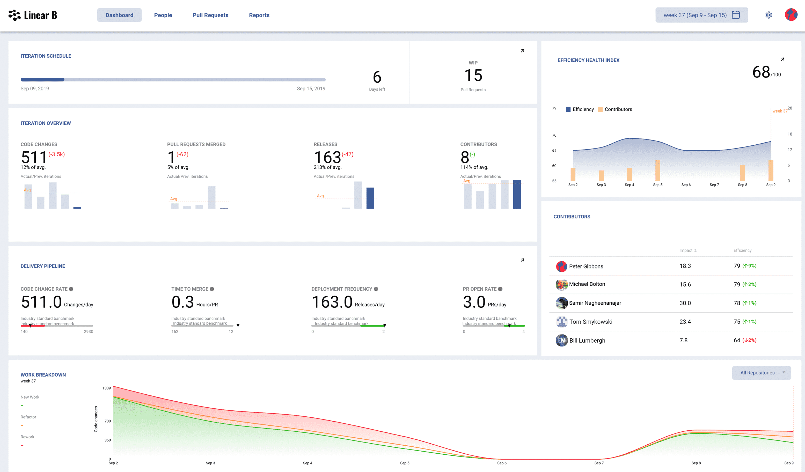Open Peter Gibbons contributor row
This screenshot has width=805, height=472.
586,266
